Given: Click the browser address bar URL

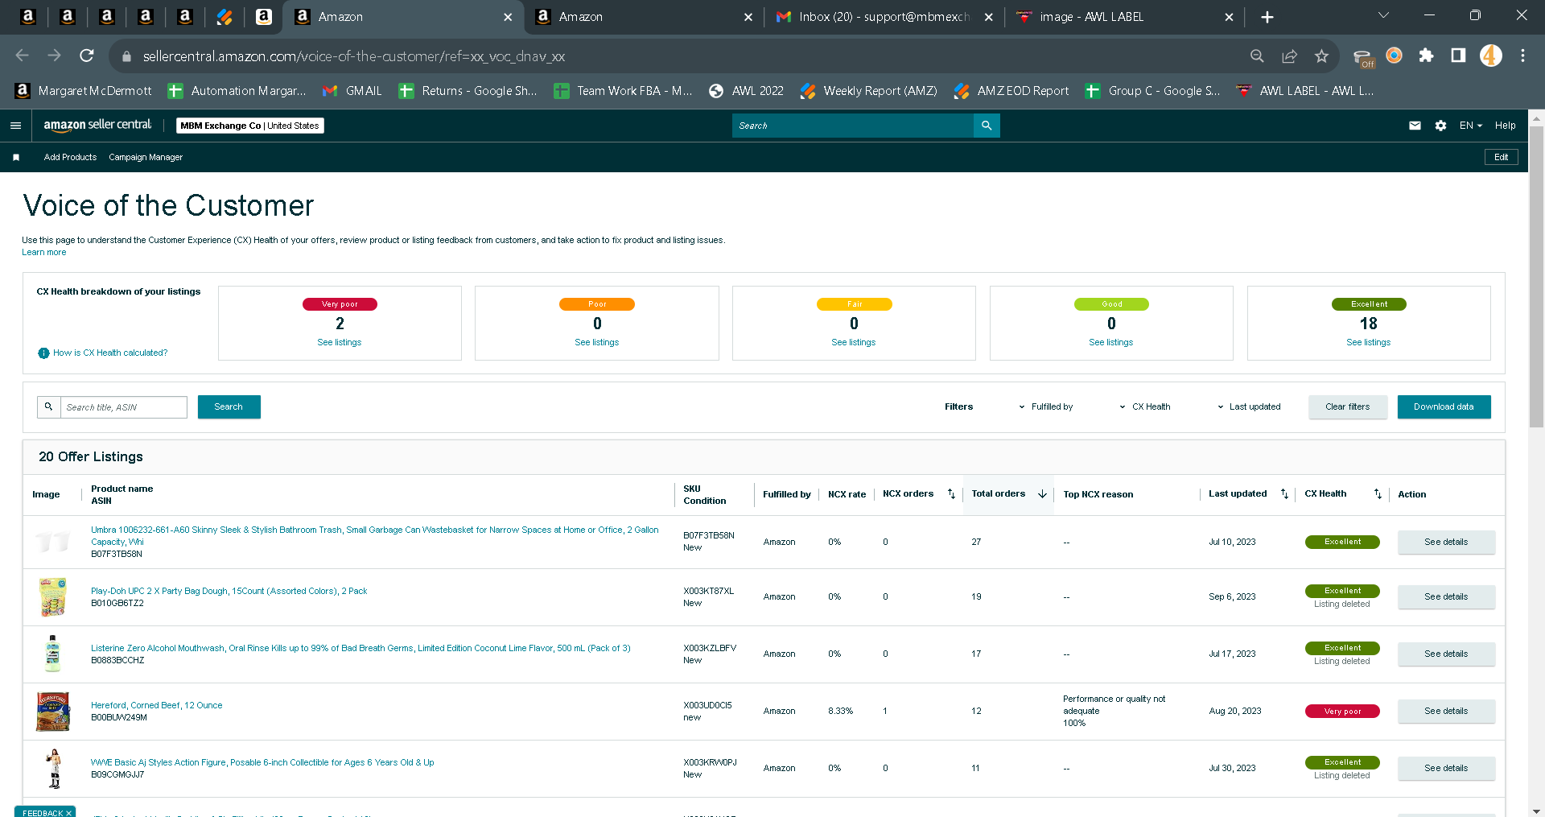Looking at the screenshot, I should 354,56.
